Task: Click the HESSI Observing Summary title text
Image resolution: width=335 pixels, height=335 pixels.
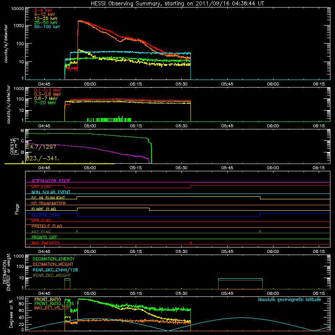Action: 177,3
